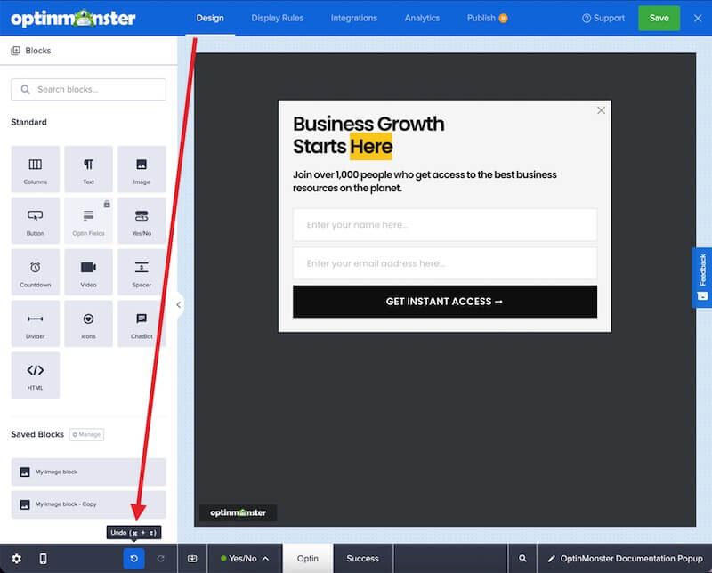Screen dimensions: 712x573
Task: Close the campaign builder
Action: point(698,18)
